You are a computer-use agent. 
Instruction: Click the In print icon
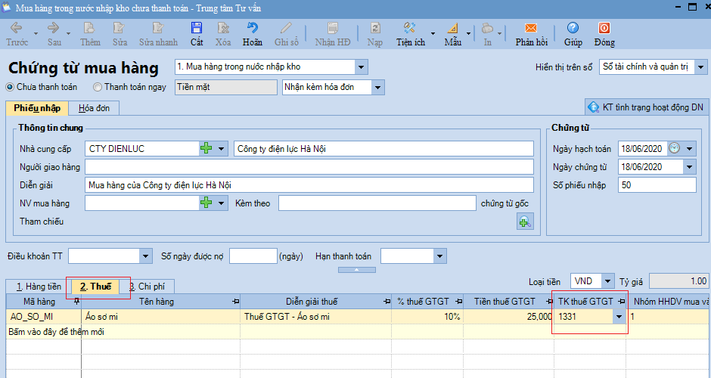[487, 28]
